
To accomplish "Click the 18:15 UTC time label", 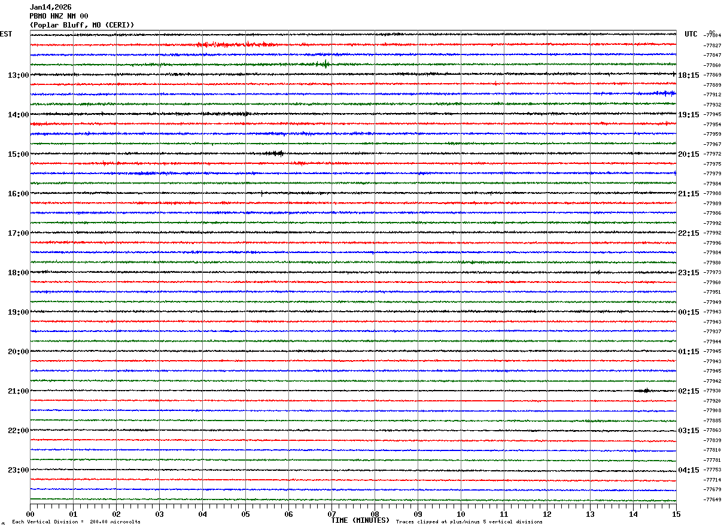I will click(689, 75).
